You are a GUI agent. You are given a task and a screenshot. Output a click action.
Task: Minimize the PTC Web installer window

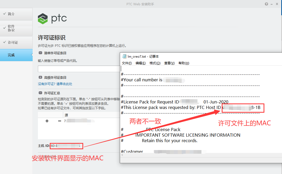pyautogui.click(x=271, y=4)
